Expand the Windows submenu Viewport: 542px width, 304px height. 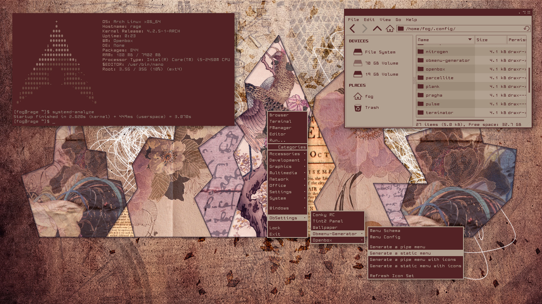click(287, 208)
